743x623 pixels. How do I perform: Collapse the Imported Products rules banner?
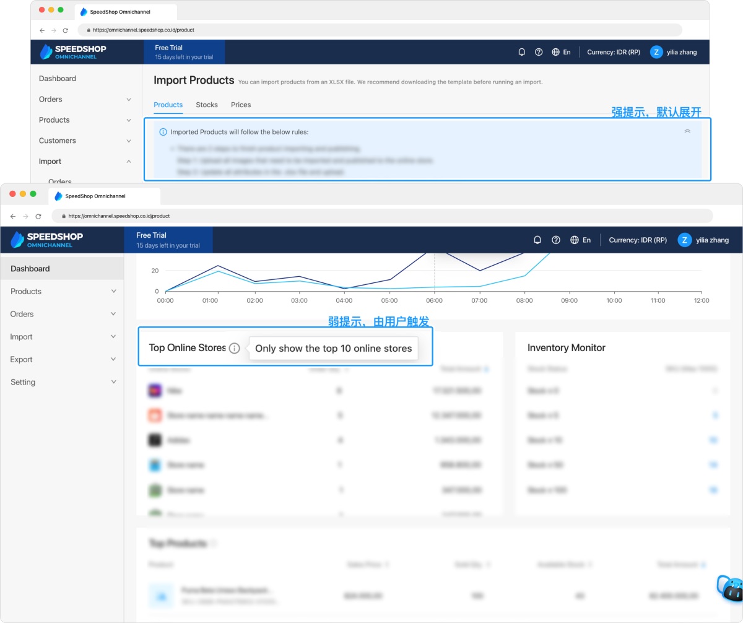pos(687,131)
